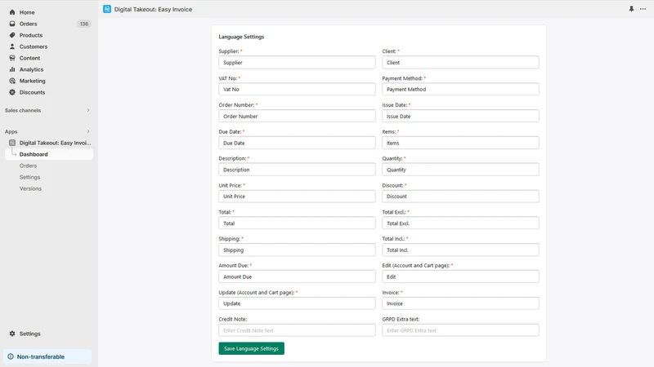Focus the Payment Method input field
The width and height of the screenshot is (654, 367).
click(460, 89)
